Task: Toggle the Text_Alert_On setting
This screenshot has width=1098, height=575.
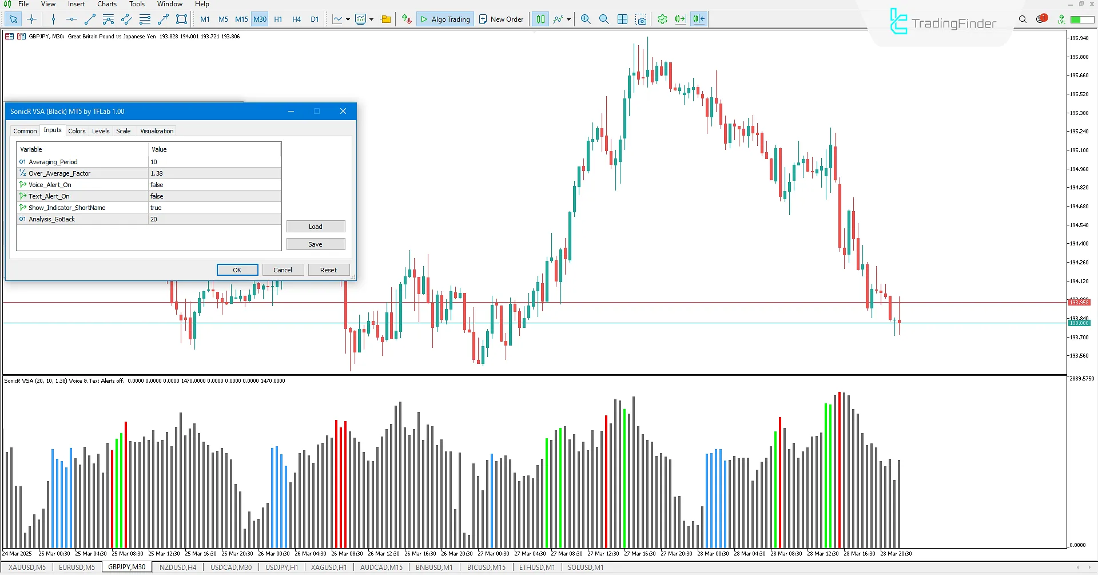Action: [x=214, y=196]
